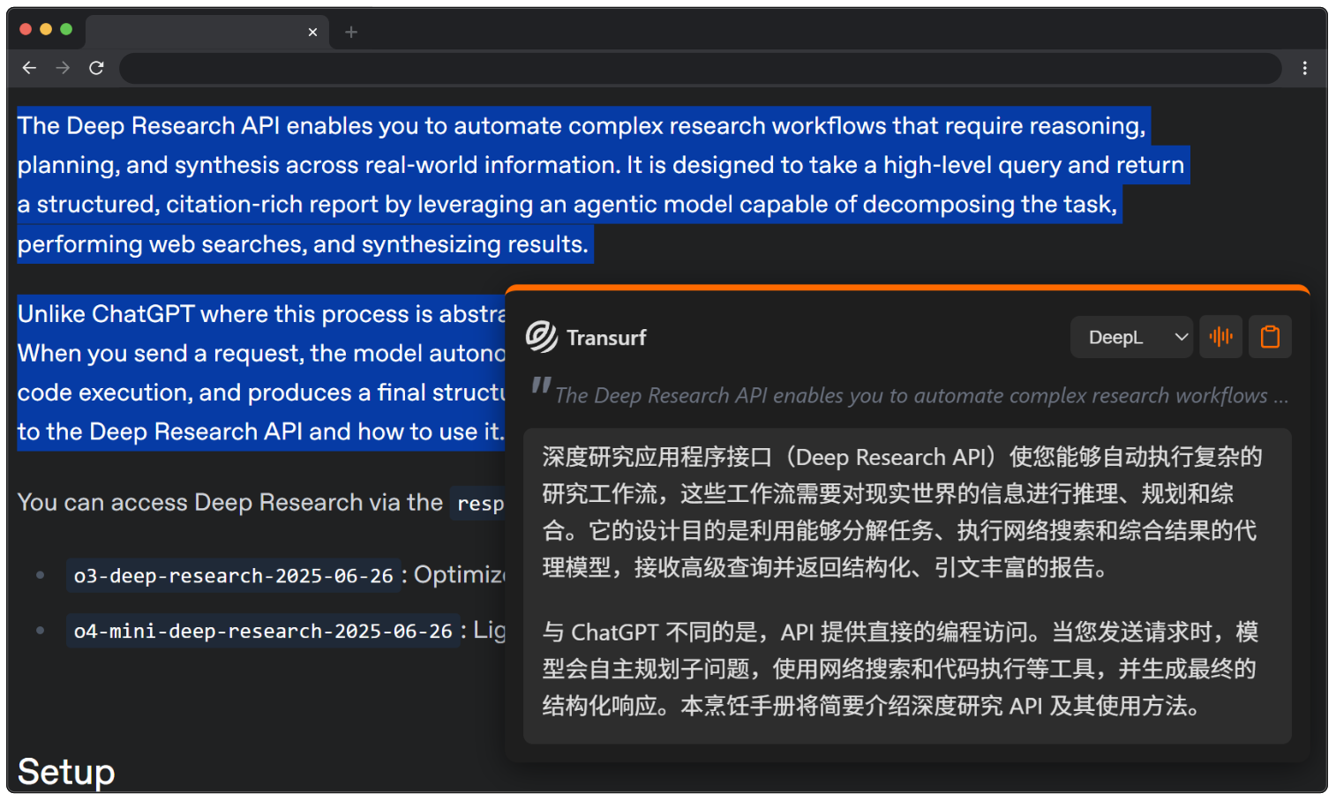Reload the page with the refresh icon
Viewport: 1336px width, 801px height.
[96, 68]
